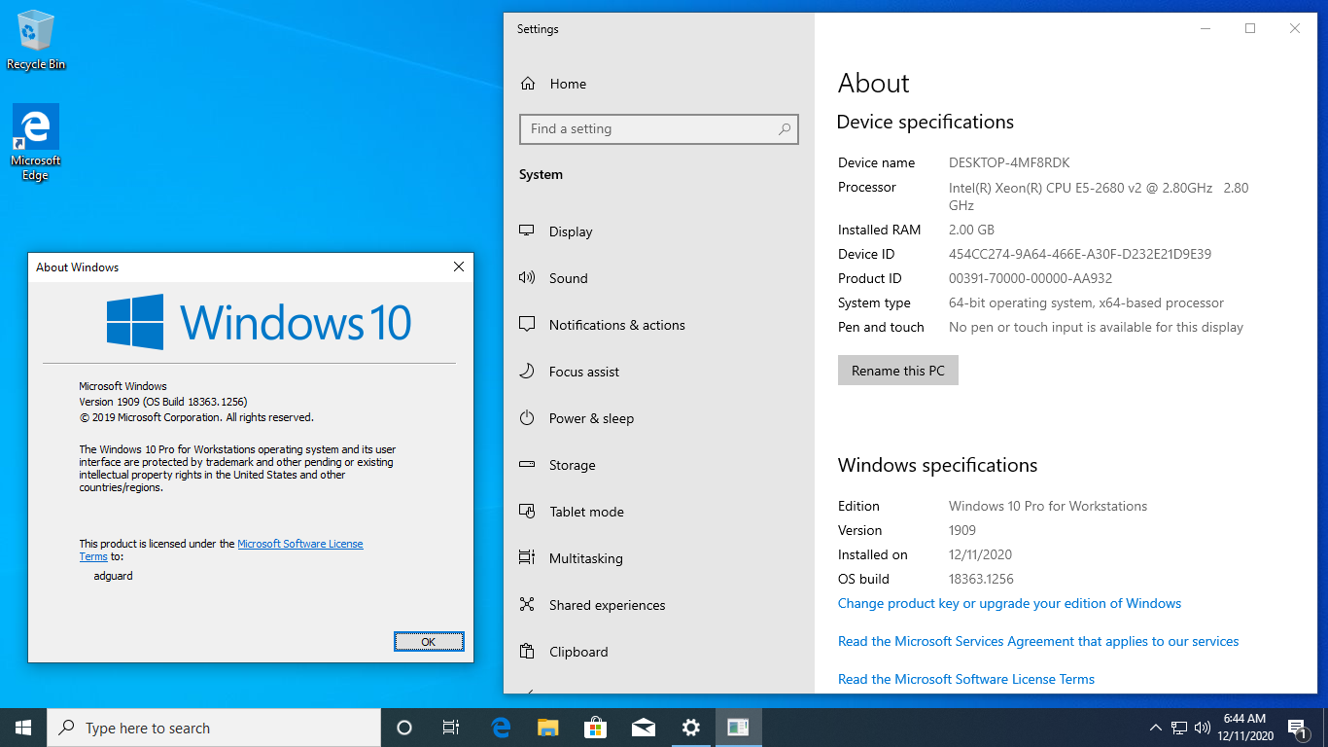Open Sound settings speaker icon

tap(527, 278)
